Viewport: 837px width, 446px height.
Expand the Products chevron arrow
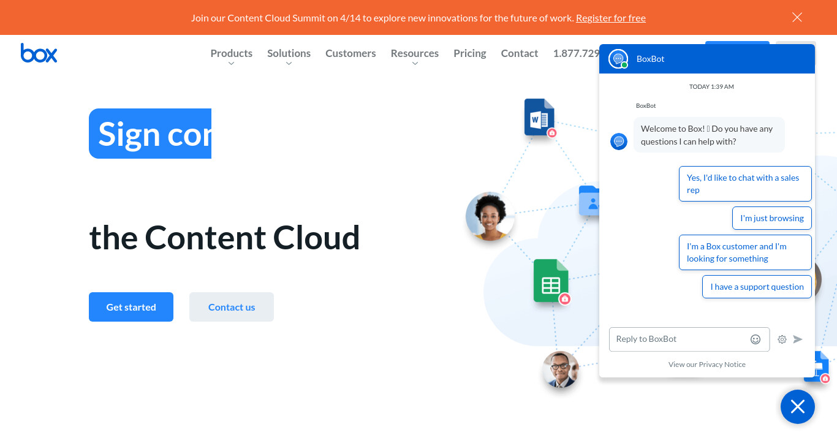232,63
